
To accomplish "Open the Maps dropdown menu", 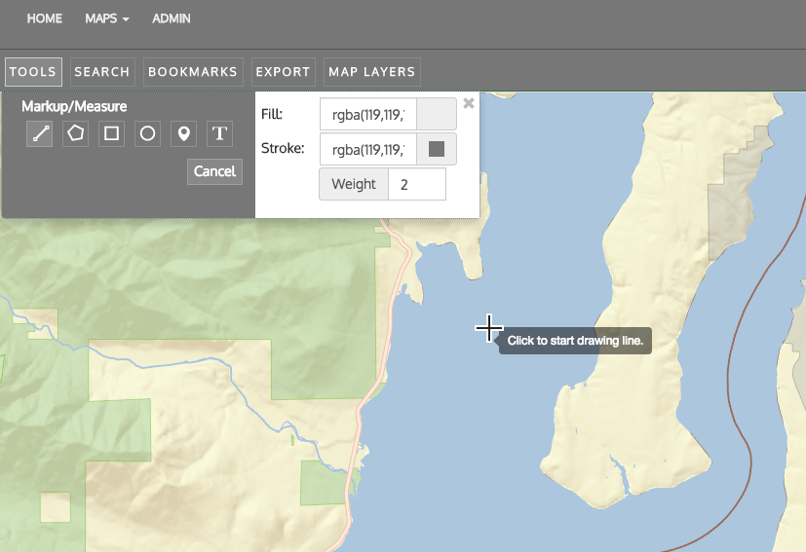I will point(107,18).
